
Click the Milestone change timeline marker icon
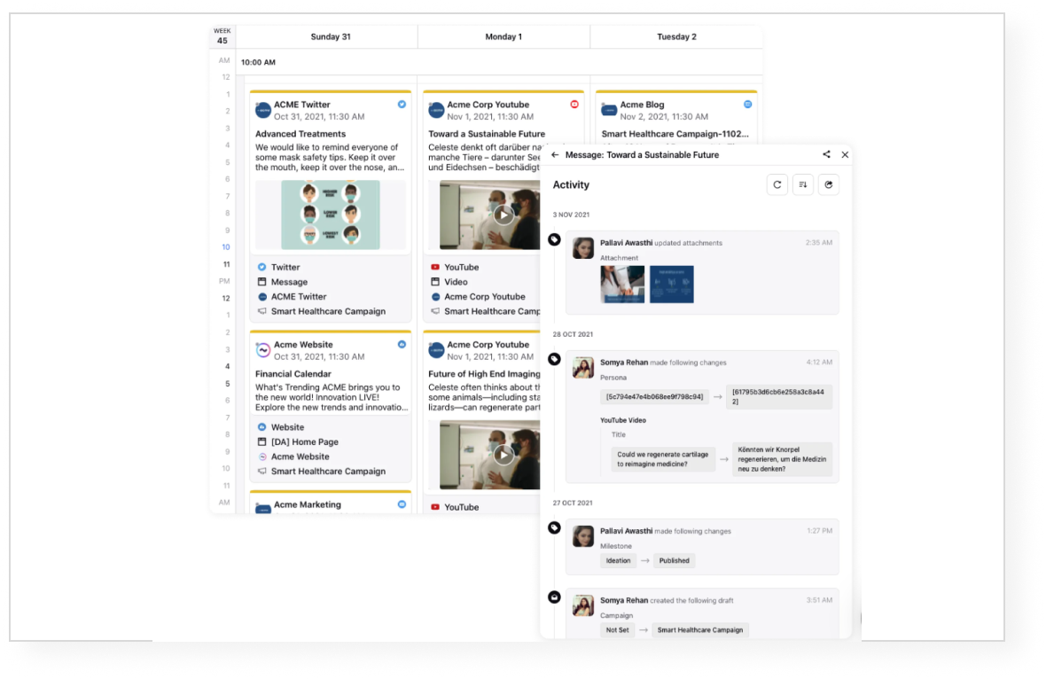click(554, 527)
